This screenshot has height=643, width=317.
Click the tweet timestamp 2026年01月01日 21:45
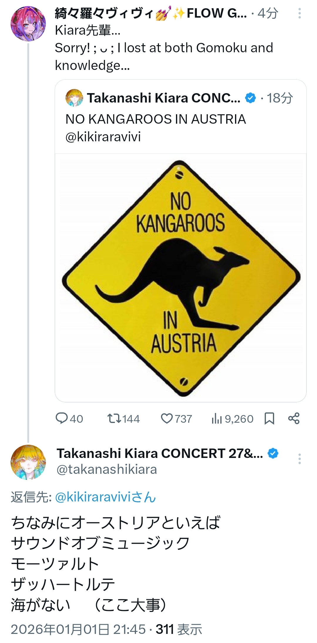[78, 629]
